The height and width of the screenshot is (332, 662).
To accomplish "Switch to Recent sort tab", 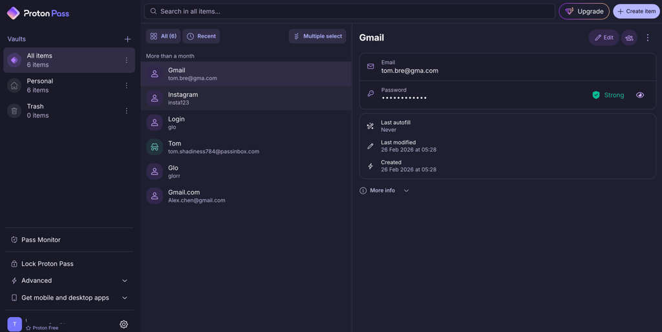I will coord(202,36).
